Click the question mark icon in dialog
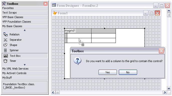 [x=77, y=61]
